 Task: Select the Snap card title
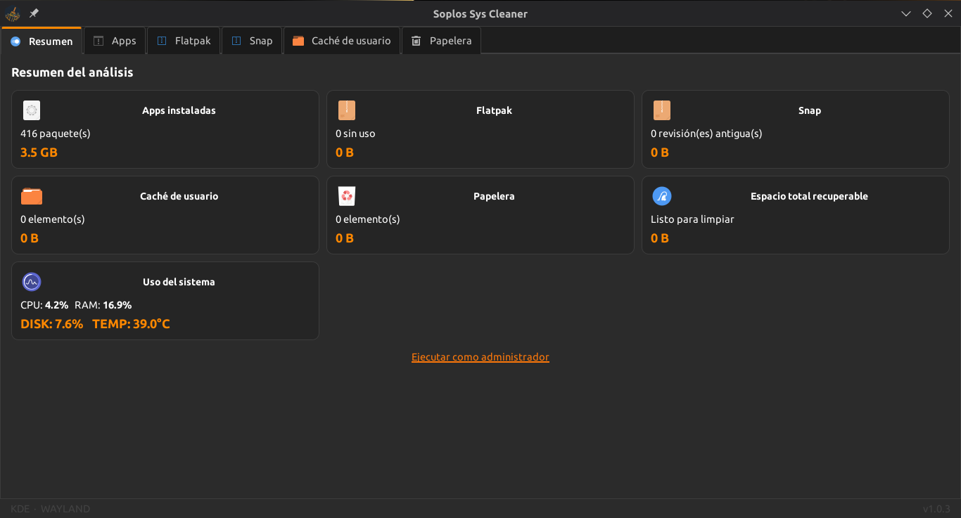coord(810,110)
